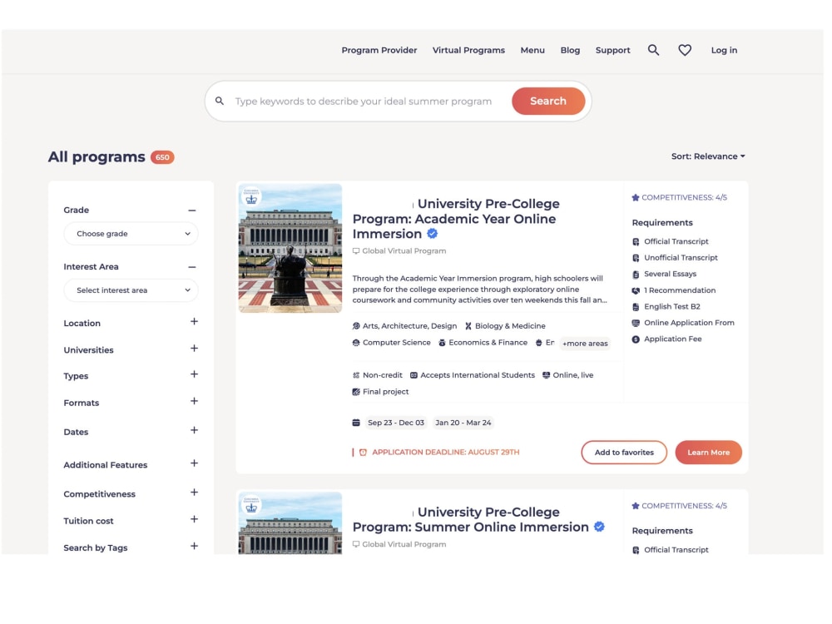The width and height of the screenshot is (832, 624).
Task: Click the English Test B2 icon
Action: (636, 307)
